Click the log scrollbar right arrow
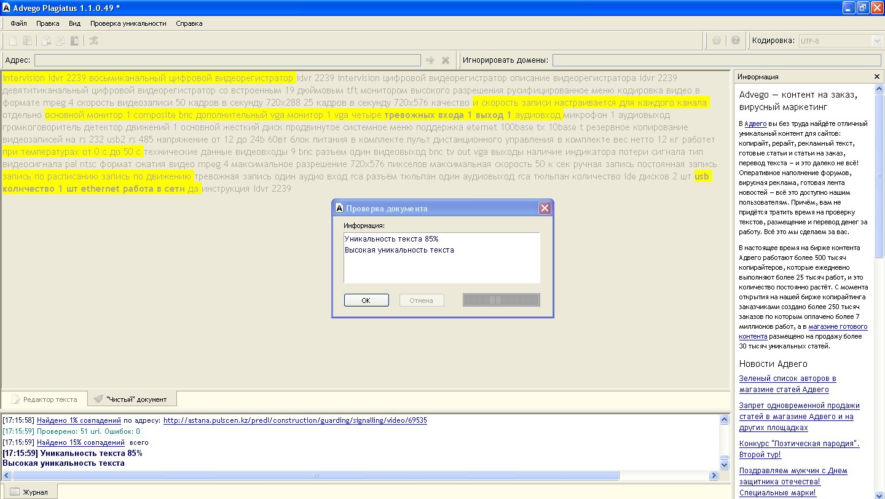The width and height of the screenshot is (885, 499). tap(714, 476)
